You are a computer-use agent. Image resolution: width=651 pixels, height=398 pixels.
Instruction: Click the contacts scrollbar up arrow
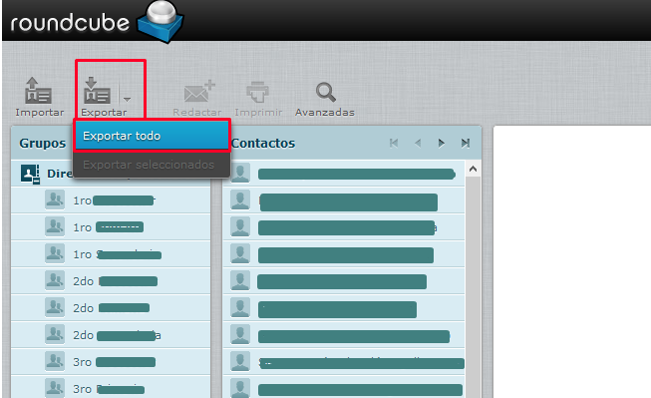point(473,169)
